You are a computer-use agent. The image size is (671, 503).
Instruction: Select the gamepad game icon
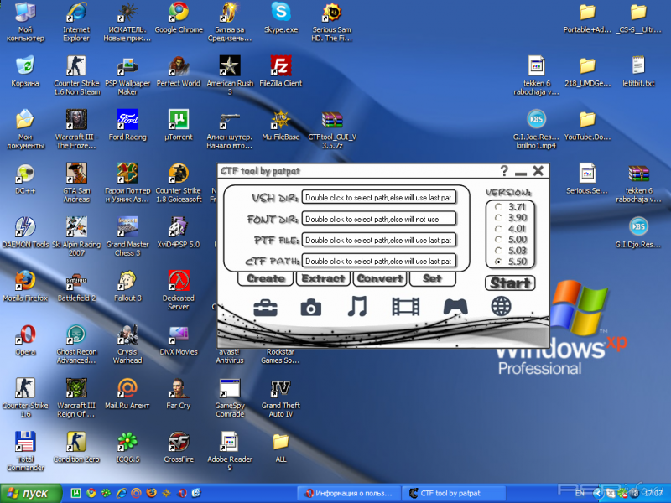click(x=455, y=307)
